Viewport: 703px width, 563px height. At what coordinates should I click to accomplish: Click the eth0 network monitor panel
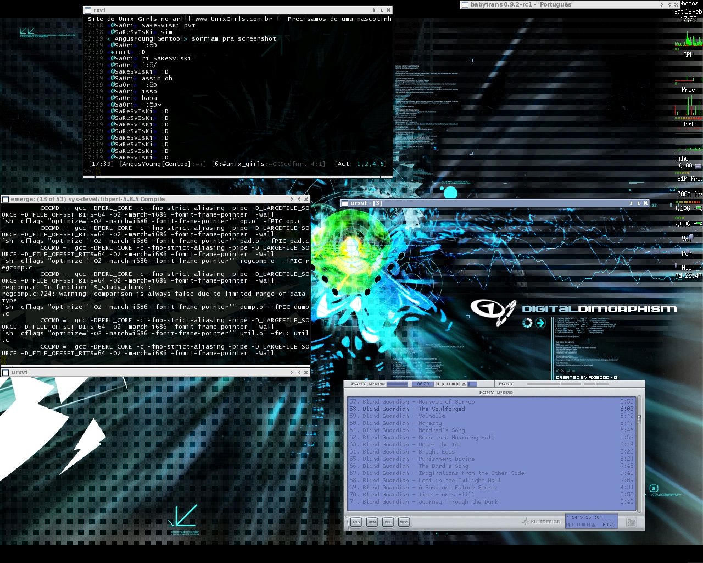pyautogui.click(x=688, y=162)
